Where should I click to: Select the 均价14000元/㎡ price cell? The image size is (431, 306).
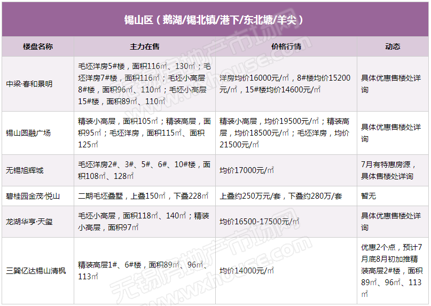tap(247, 271)
